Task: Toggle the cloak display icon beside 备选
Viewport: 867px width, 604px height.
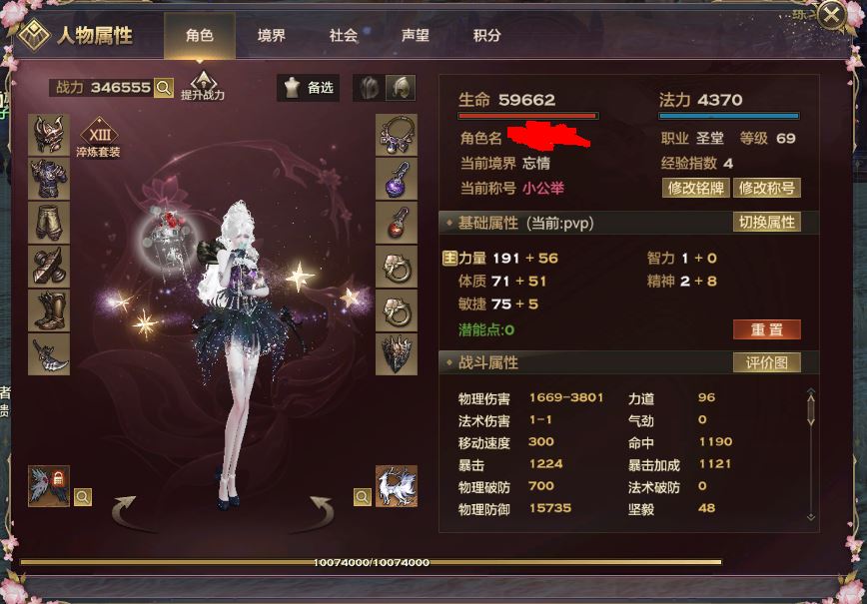Action: pyautogui.click(x=370, y=88)
